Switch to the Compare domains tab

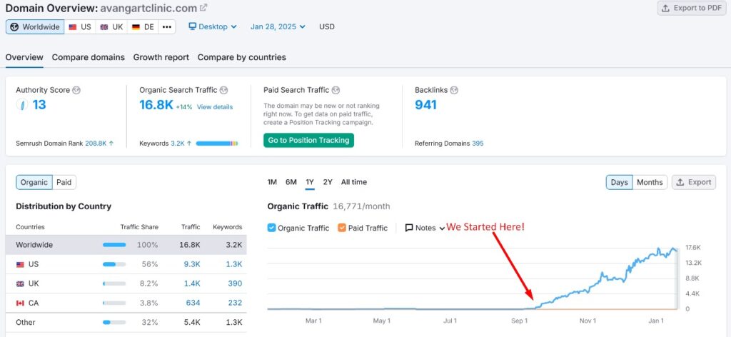88,57
